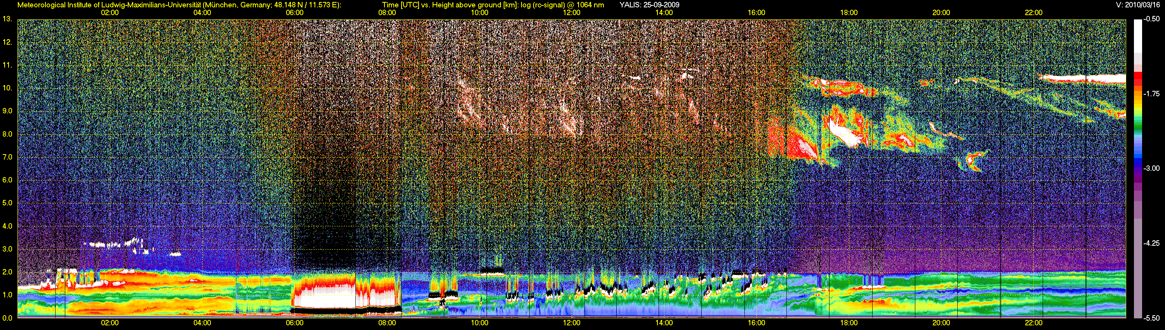Click the -3.00 color scale value
1165x330 pixels.
(x=1151, y=168)
